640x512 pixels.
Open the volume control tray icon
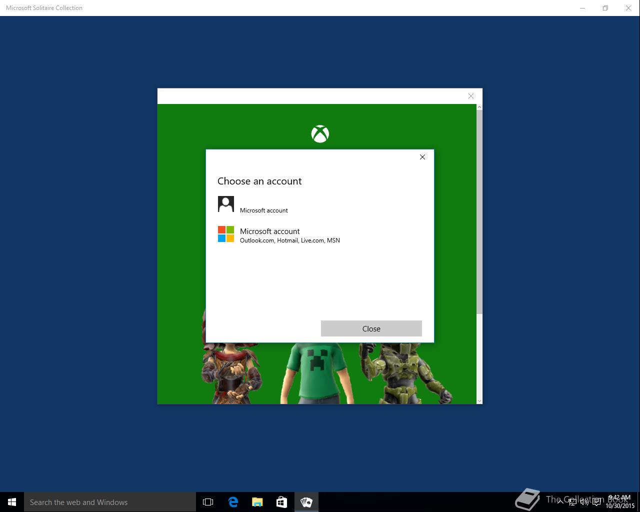point(584,502)
